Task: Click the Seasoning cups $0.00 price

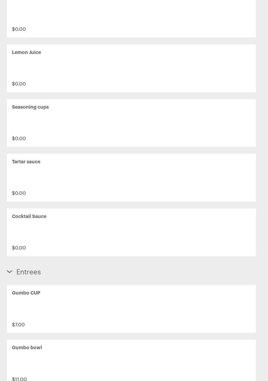Action: coord(19,138)
